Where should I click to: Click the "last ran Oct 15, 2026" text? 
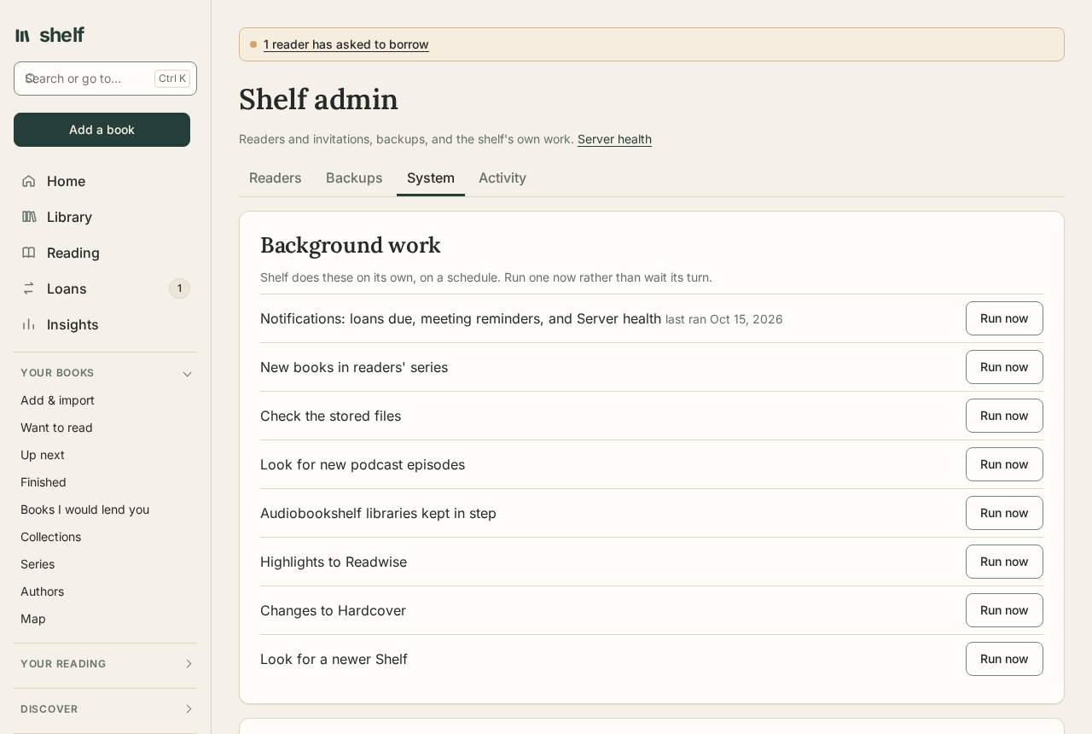tap(724, 319)
